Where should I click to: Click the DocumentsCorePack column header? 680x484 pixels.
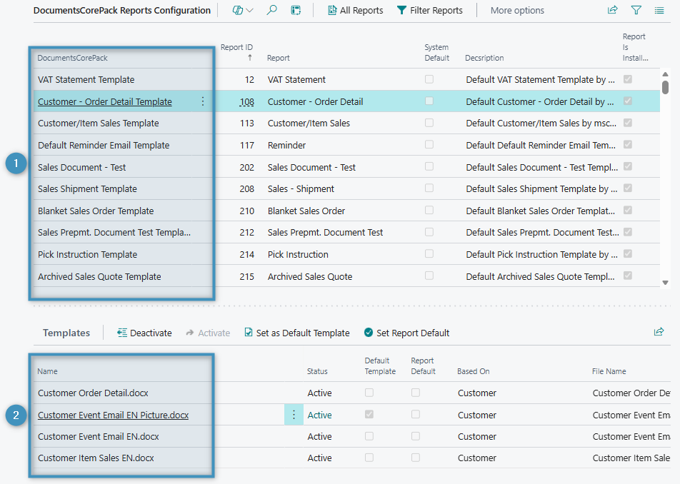72,58
